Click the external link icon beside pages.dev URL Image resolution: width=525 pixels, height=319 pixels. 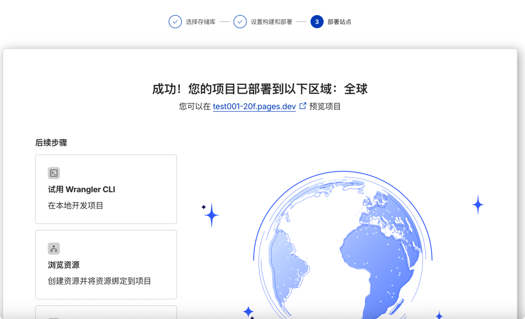303,106
